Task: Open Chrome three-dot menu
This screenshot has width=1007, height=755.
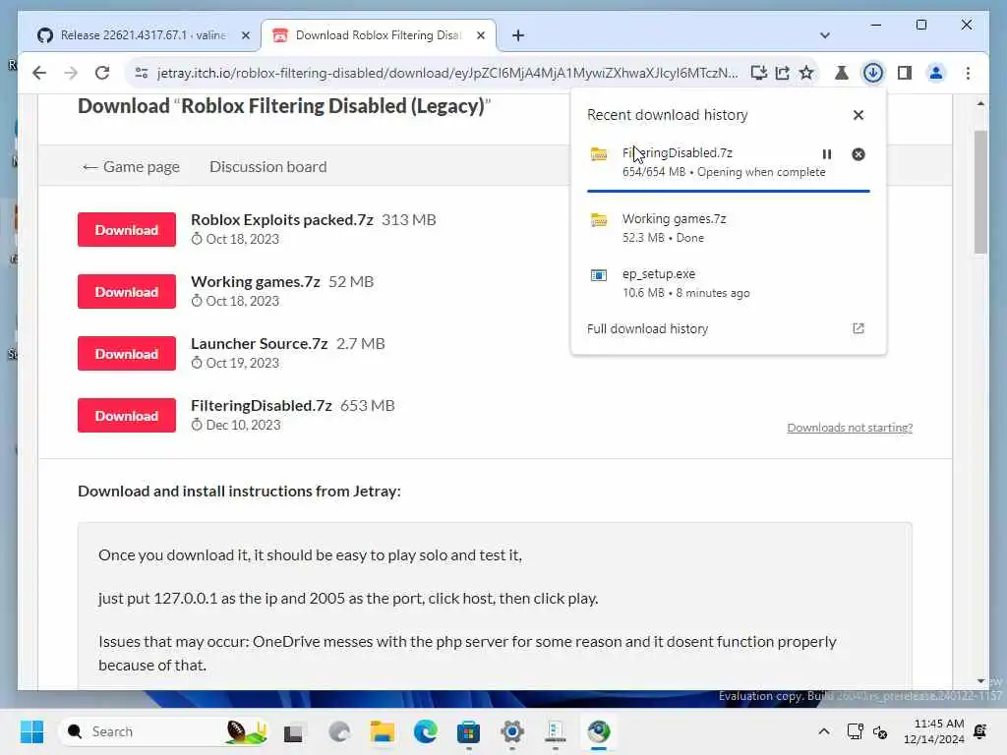Action: (968, 73)
